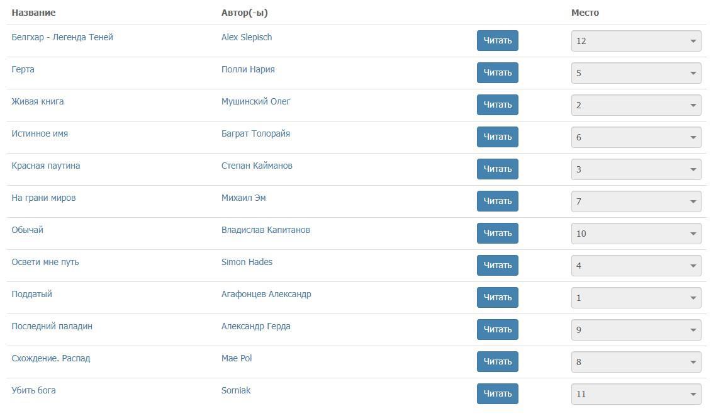Open Читать for Живая книга
The image size is (711, 418).
[497, 104]
